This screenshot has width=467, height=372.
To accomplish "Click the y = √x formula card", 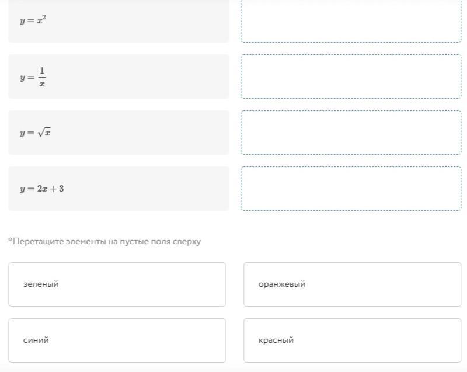I will (x=119, y=133).
